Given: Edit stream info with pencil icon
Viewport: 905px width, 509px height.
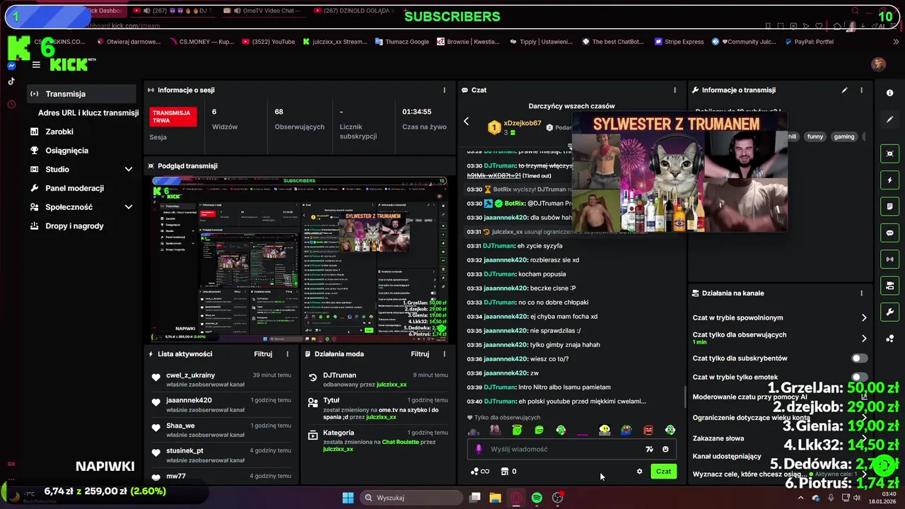Looking at the screenshot, I should tap(844, 90).
